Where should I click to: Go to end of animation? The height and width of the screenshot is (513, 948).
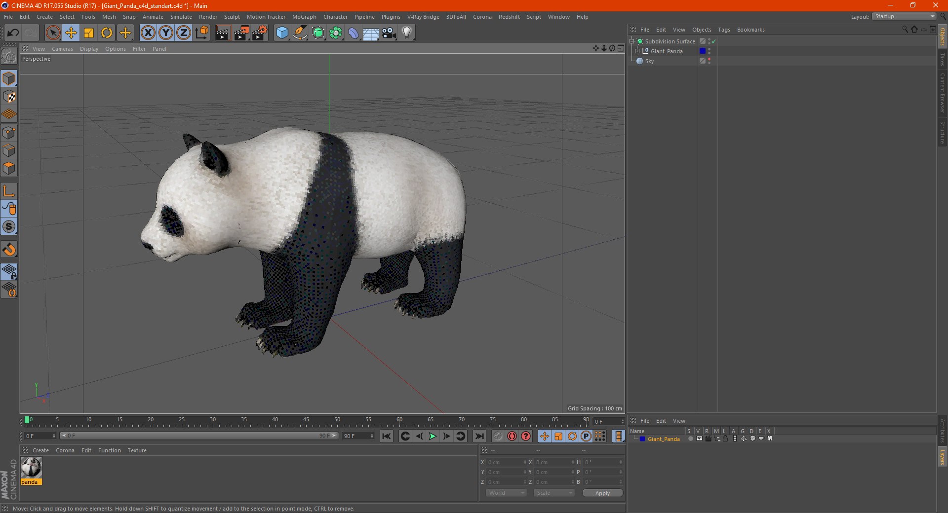pyautogui.click(x=479, y=436)
